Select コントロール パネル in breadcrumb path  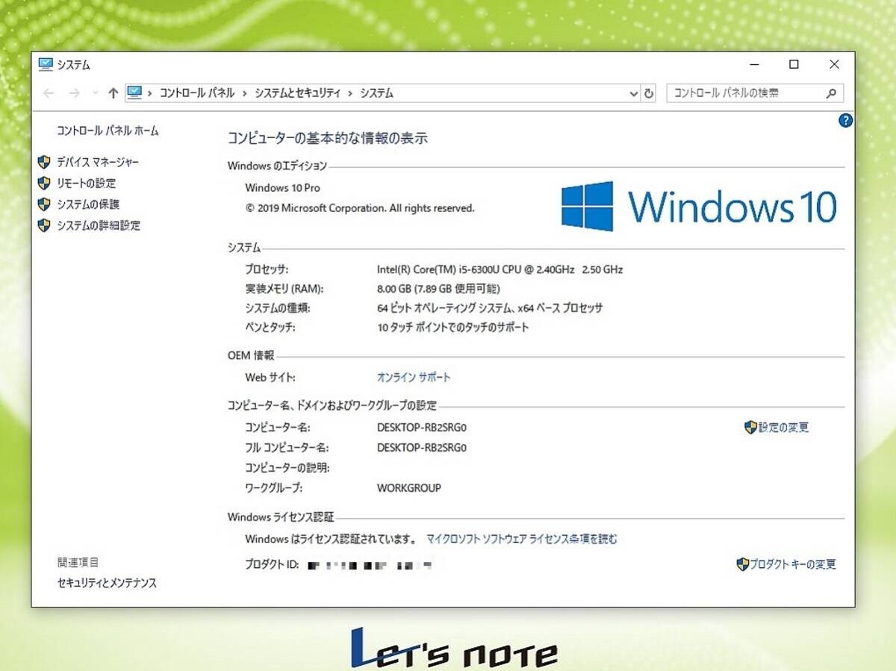pyautogui.click(x=197, y=93)
